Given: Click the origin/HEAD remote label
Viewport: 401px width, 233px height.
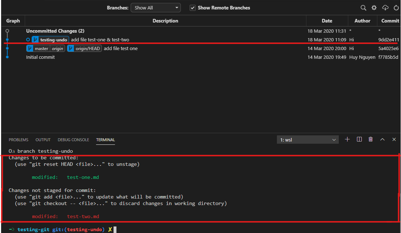Looking at the screenshot, I should click(x=87, y=49).
